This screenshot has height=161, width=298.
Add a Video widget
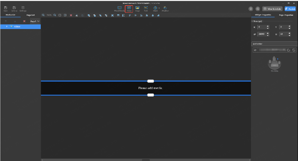[129, 9]
